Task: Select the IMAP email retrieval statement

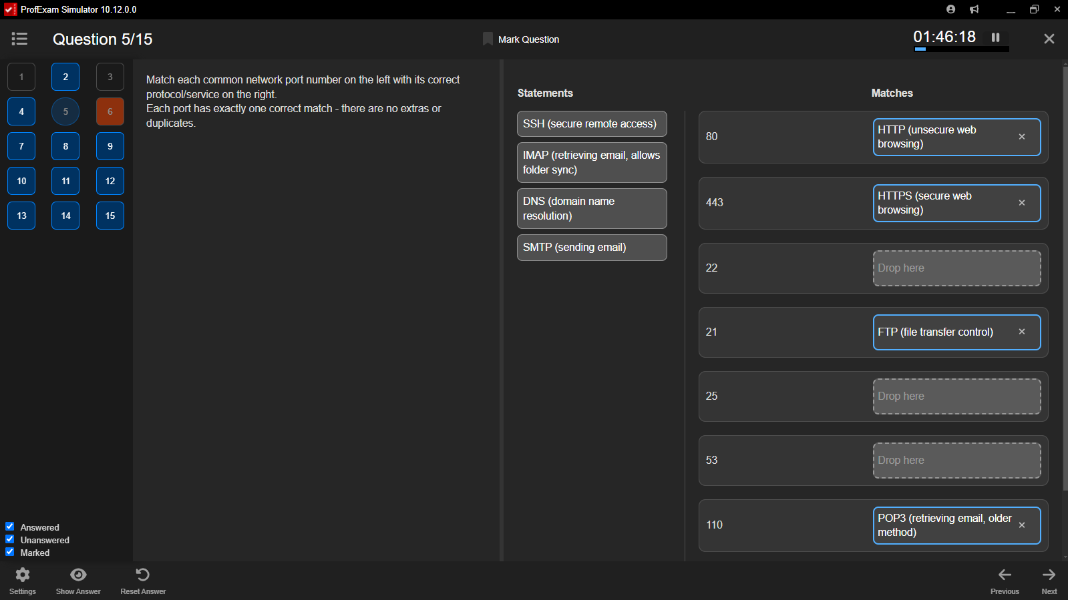Action: click(x=592, y=162)
